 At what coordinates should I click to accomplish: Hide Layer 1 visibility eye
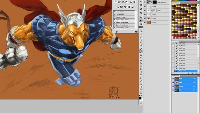[x=145, y=23]
